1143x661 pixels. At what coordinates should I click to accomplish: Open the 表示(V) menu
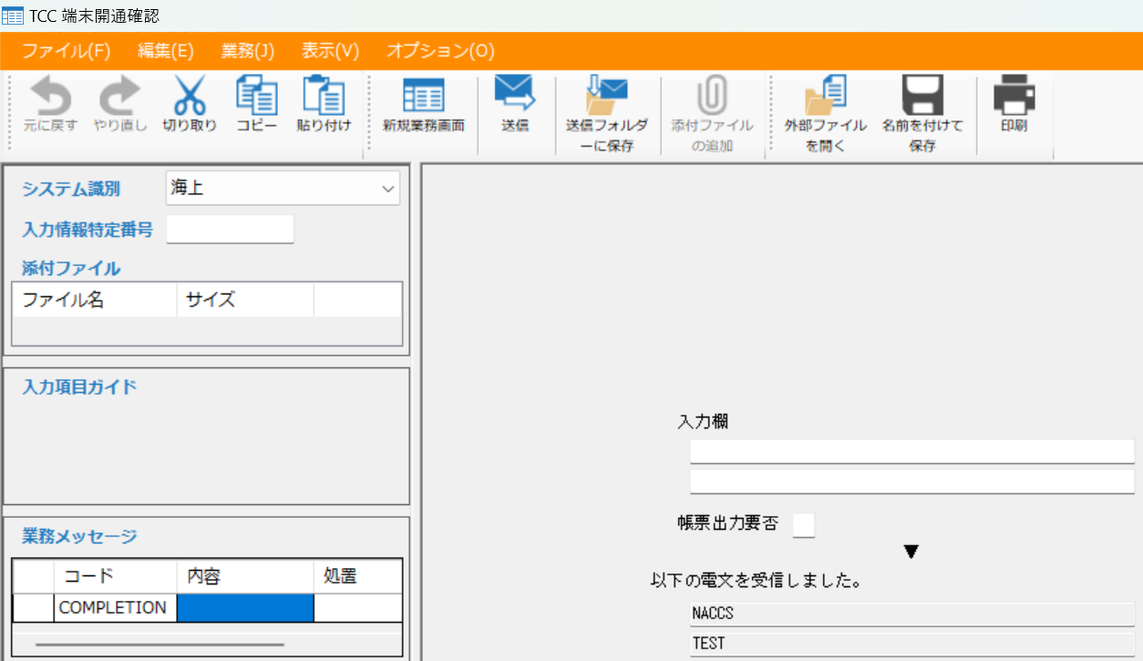329,51
